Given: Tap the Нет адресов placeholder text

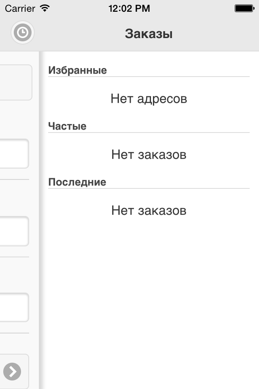Looking at the screenshot, I should [149, 98].
